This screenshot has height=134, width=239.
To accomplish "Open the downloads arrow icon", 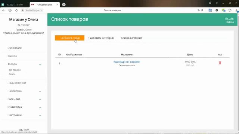I will [x=237, y=10].
